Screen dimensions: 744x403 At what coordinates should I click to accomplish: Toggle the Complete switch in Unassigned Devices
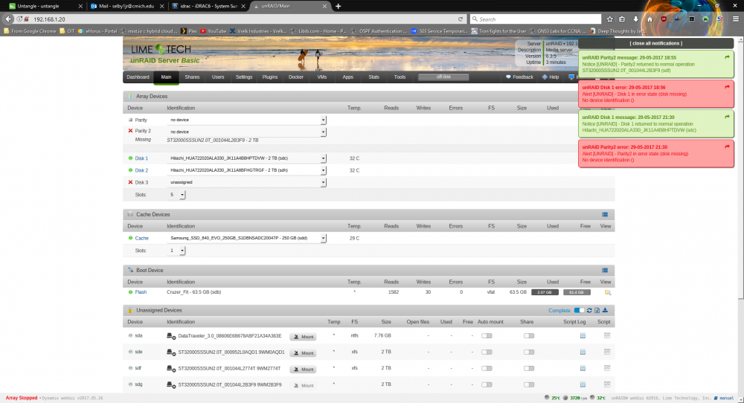579,311
